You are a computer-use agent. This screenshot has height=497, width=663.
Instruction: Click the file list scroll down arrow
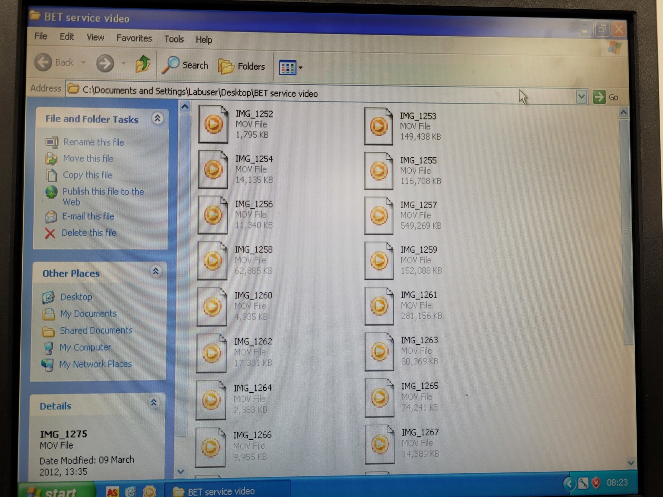[631, 463]
